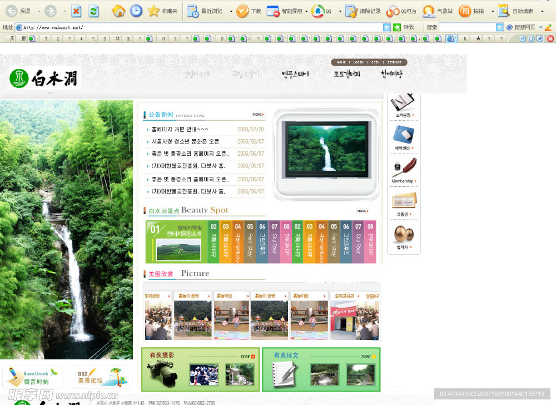Screen dimensions: 556x405
Task: Click the 搜索 search input field
Action: [x=468, y=27]
